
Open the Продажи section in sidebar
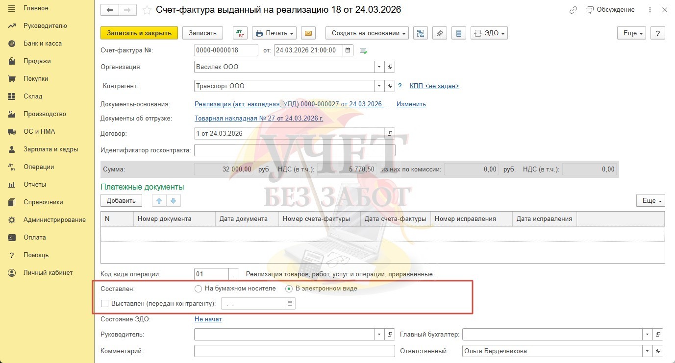click(x=37, y=61)
